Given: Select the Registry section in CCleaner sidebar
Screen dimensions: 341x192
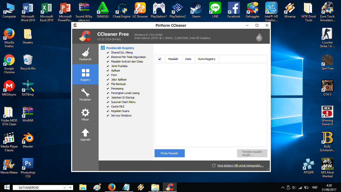Looking at the screenshot, I should click(x=85, y=74).
